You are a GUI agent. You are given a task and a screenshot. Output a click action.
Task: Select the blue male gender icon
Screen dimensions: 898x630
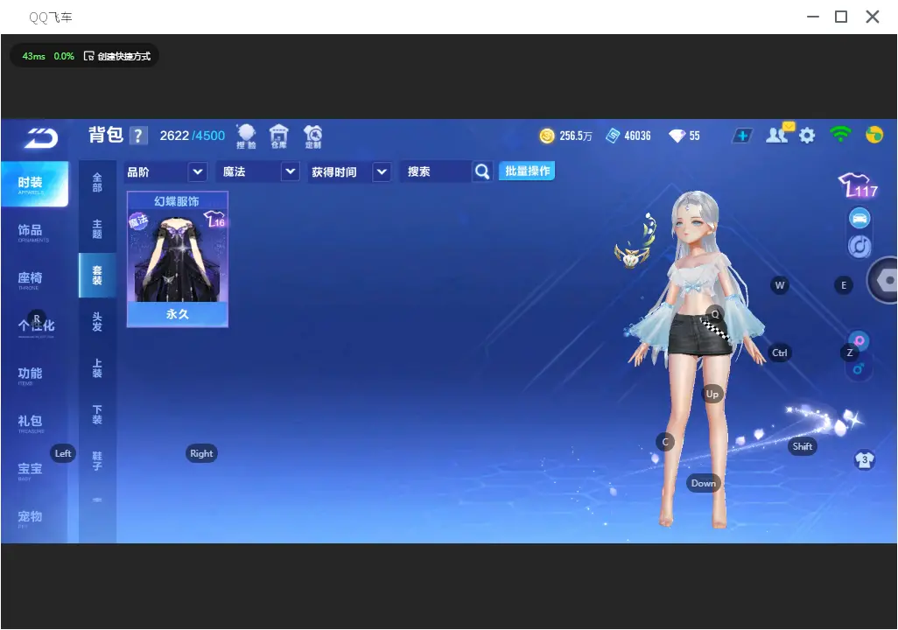click(859, 369)
